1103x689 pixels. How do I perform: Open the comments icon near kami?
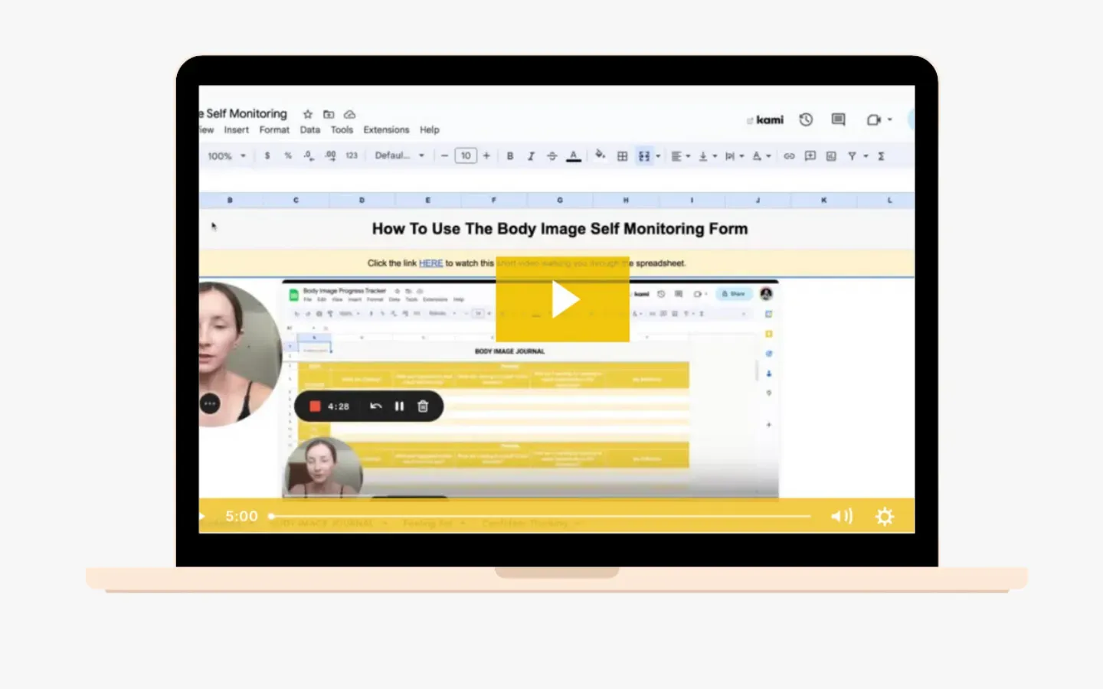839,119
